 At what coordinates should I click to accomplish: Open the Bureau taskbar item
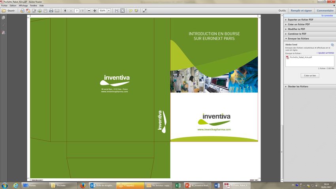click(35, 185)
